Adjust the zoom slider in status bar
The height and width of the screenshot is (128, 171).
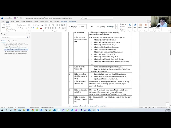tap(161, 107)
